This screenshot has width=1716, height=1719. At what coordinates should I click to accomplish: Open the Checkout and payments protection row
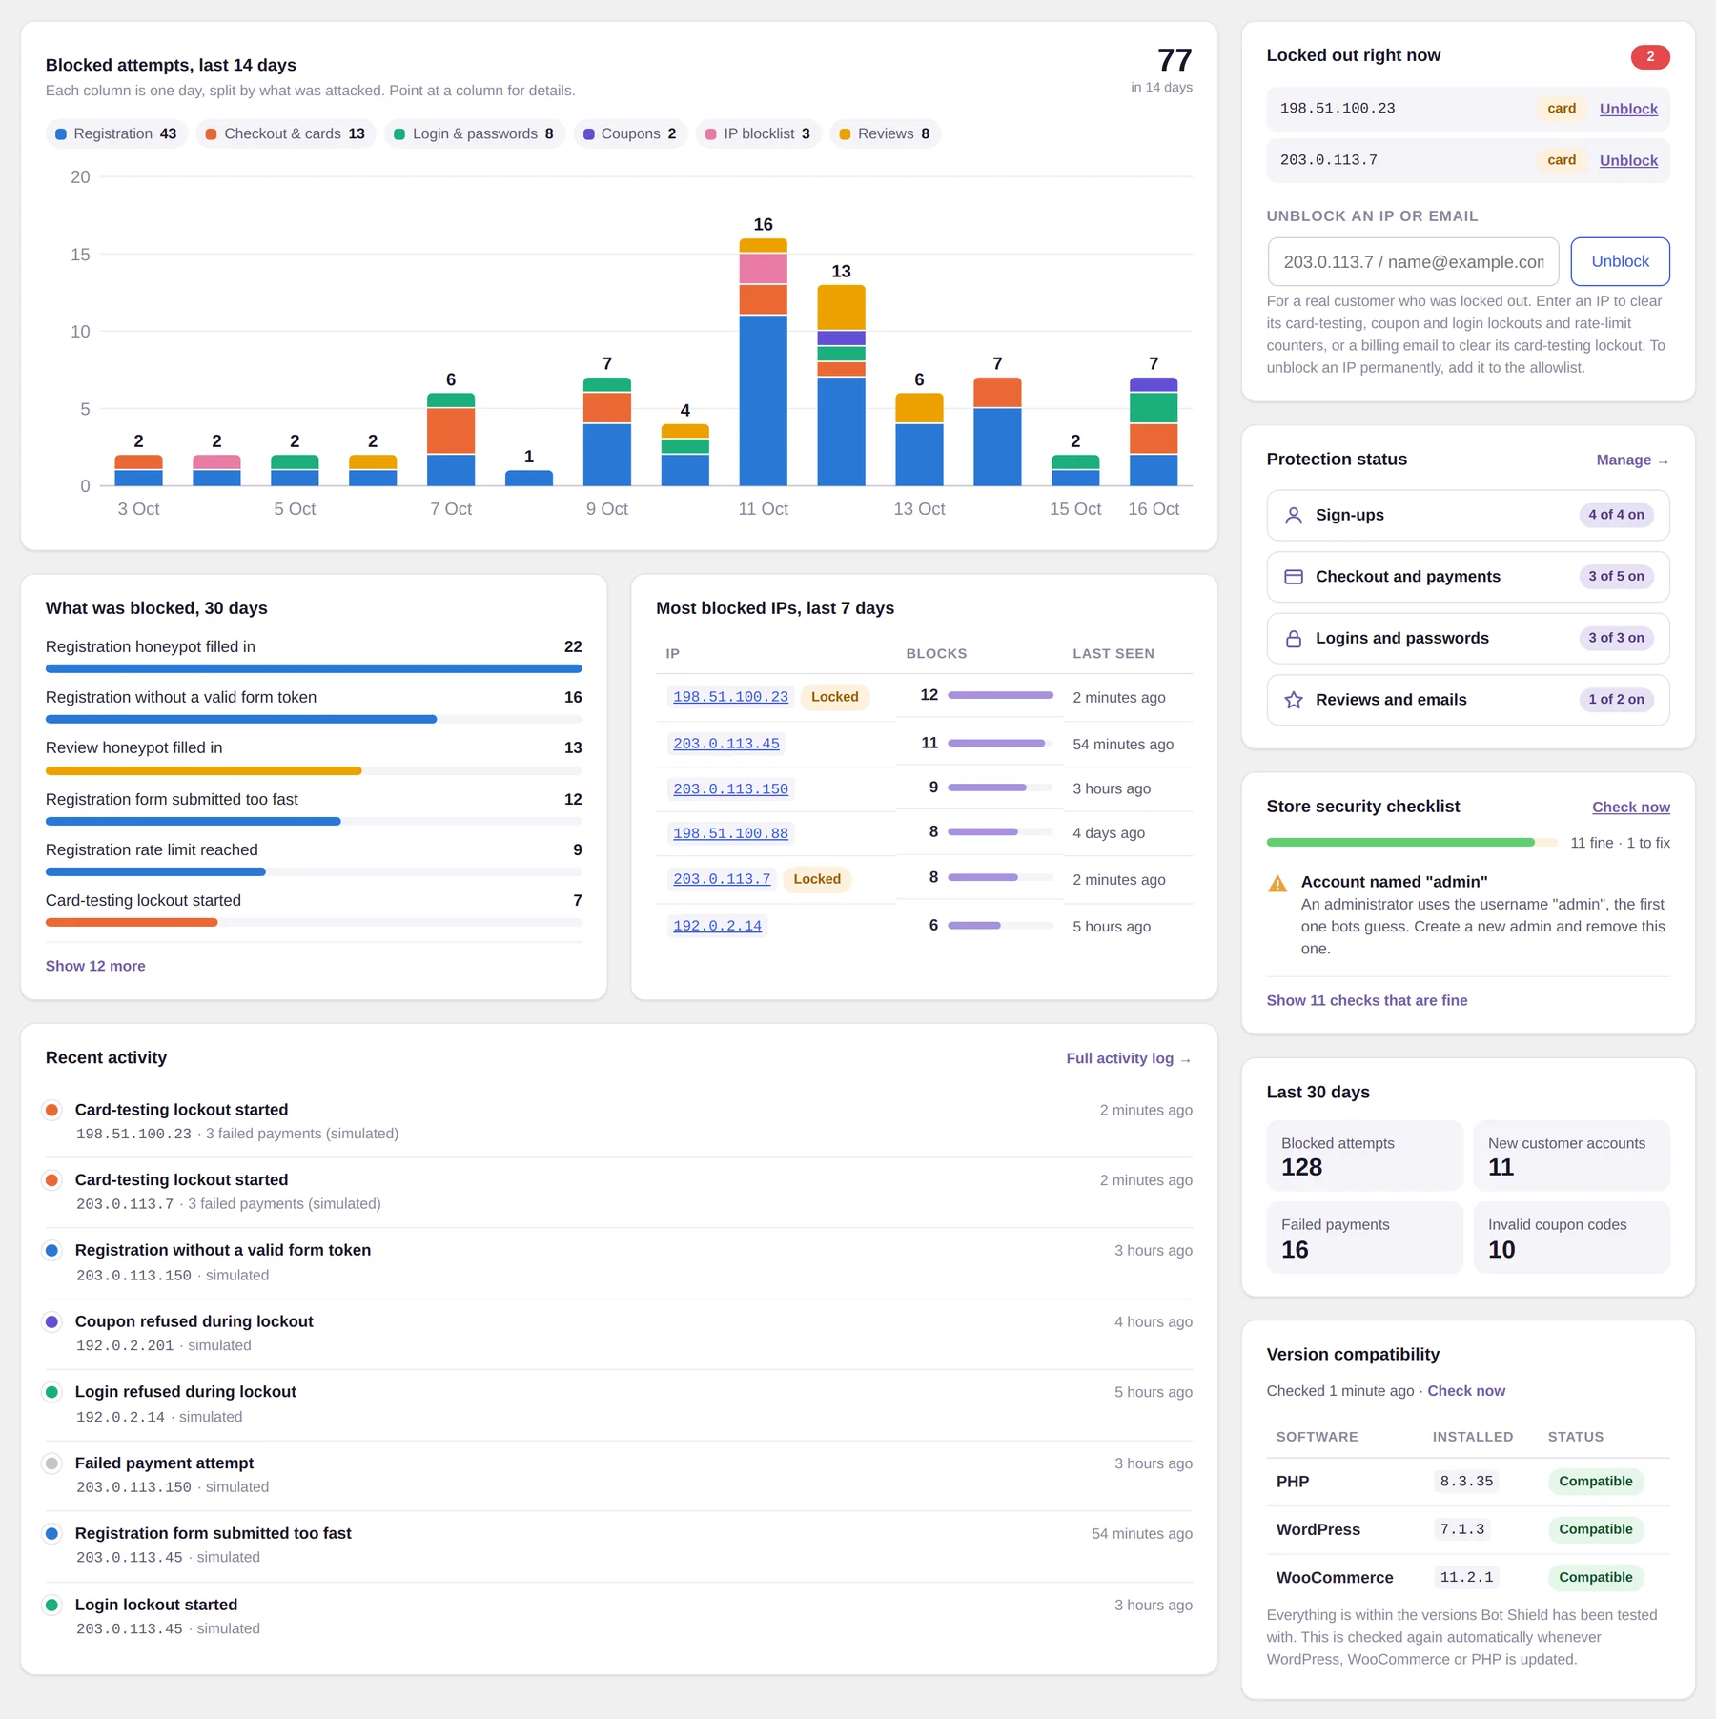[1467, 577]
